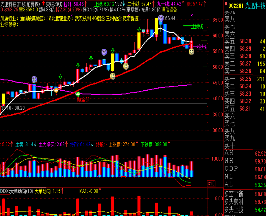The image size is (266, 216).
Task: Click the 武汉规划 concept tag
Action: (x=83, y=18)
